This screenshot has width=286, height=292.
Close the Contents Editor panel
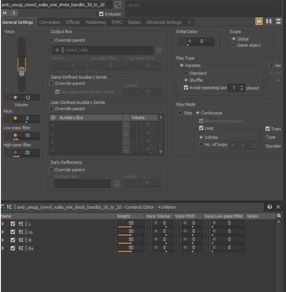pos(279,207)
